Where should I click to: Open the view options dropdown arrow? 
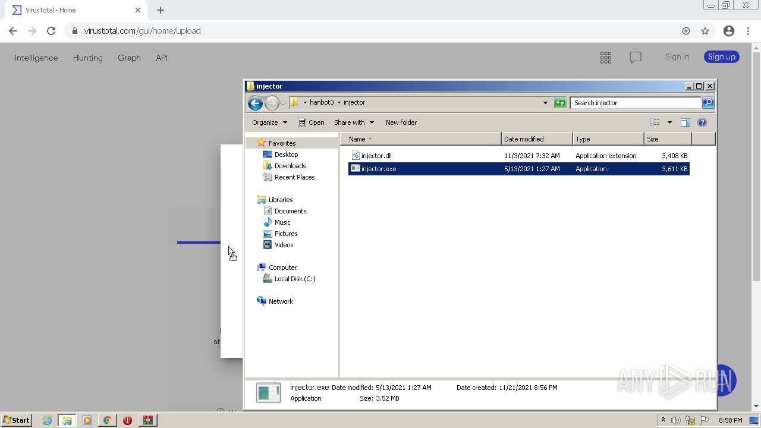click(x=669, y=122)
